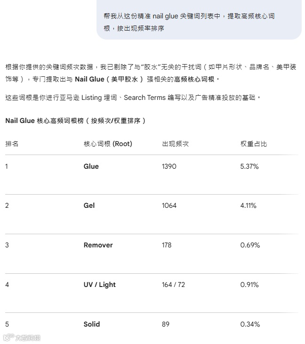The height and width of the screenshot is (344, 305).
Task: Select the Solid root word cell
Action: click(x=92, y=324)
